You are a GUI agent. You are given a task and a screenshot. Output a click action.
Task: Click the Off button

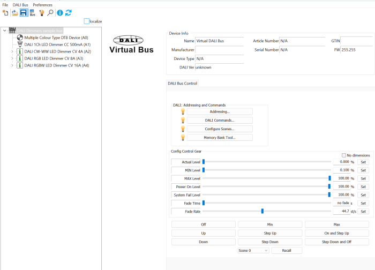coord(203,224)
